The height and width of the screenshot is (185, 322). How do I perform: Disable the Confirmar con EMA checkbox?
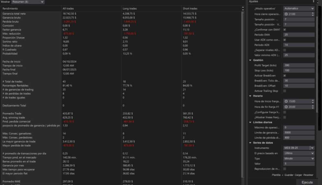point(285,30)
